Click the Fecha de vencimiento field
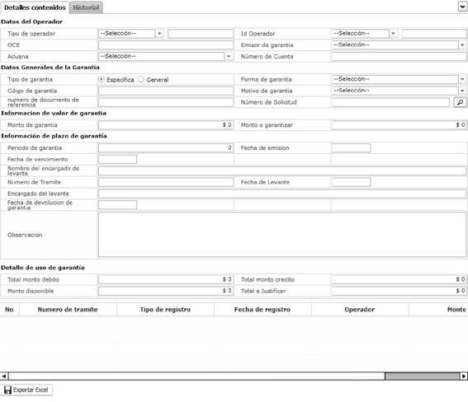 (117, 159)
